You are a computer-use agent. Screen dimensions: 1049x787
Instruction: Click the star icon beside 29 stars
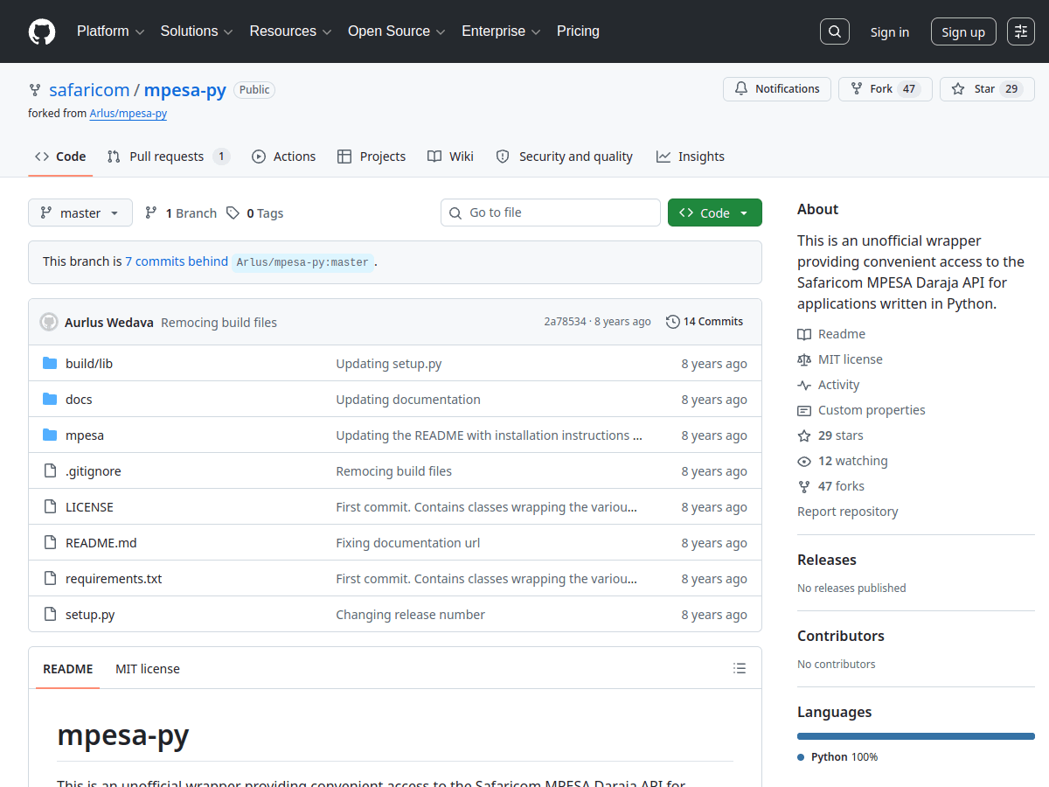pyautogui.click(x=804, y=435)
